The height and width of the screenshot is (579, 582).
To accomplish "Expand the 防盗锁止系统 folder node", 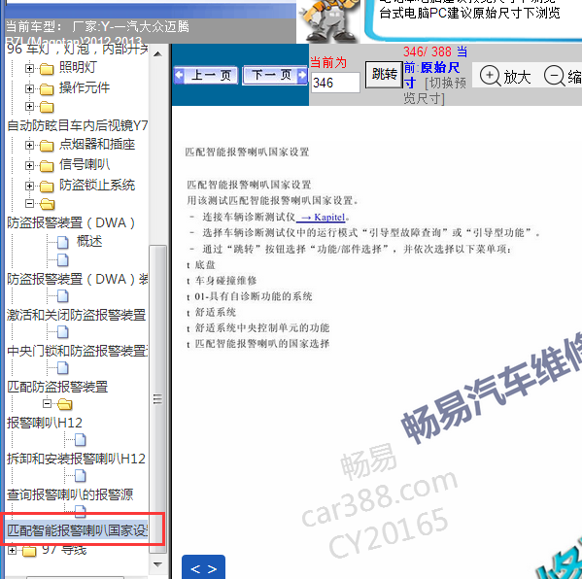I will click(x=29, y=186).
